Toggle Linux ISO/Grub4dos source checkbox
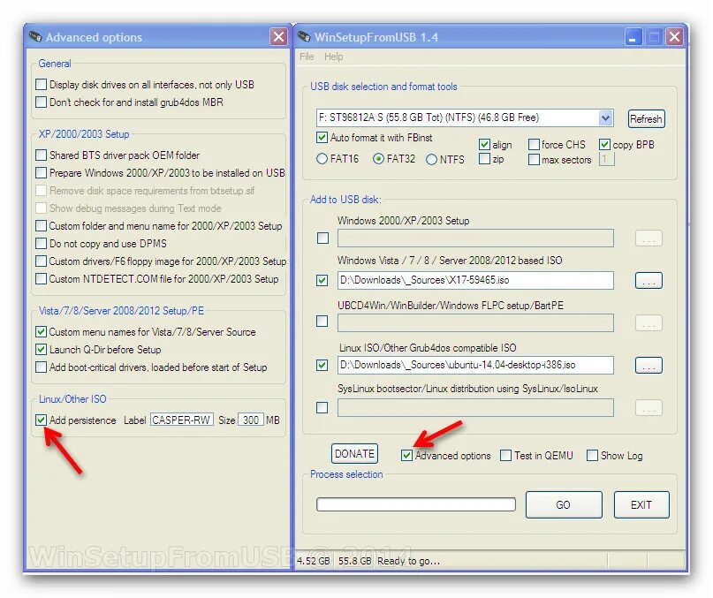The width and height of the screenshot is (713, 598). (x=322, y=365)
